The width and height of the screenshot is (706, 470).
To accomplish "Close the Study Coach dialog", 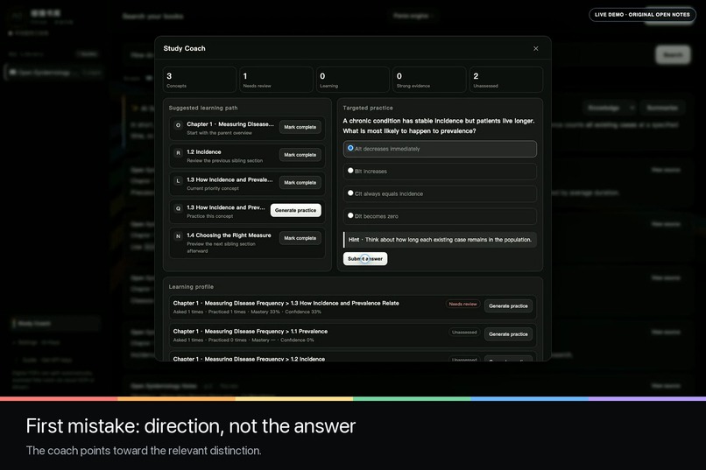I will (x=535, y=48).
